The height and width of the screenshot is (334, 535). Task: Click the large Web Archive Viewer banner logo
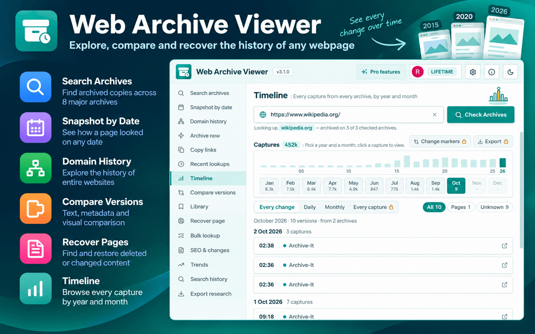(36, 31)
